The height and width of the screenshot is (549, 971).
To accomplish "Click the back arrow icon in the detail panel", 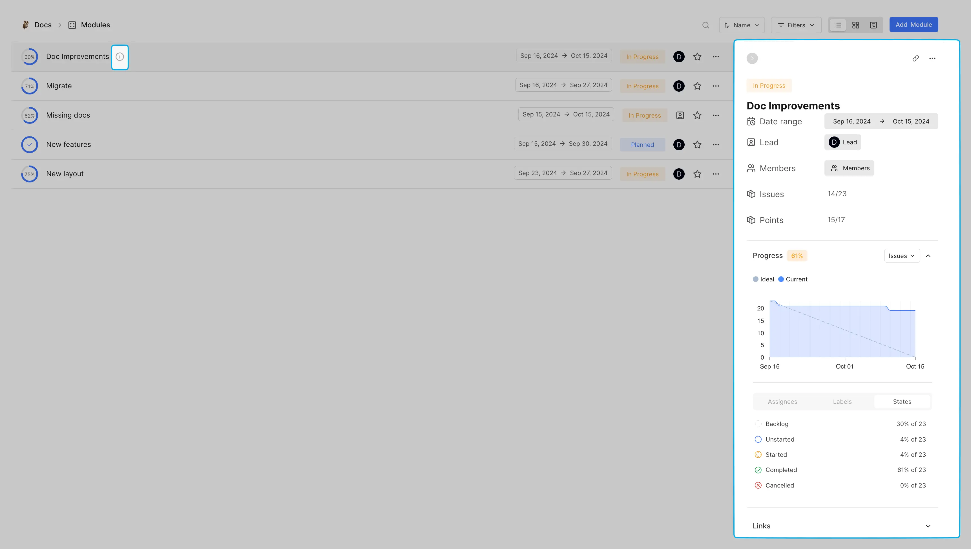I will pos(752,59).
